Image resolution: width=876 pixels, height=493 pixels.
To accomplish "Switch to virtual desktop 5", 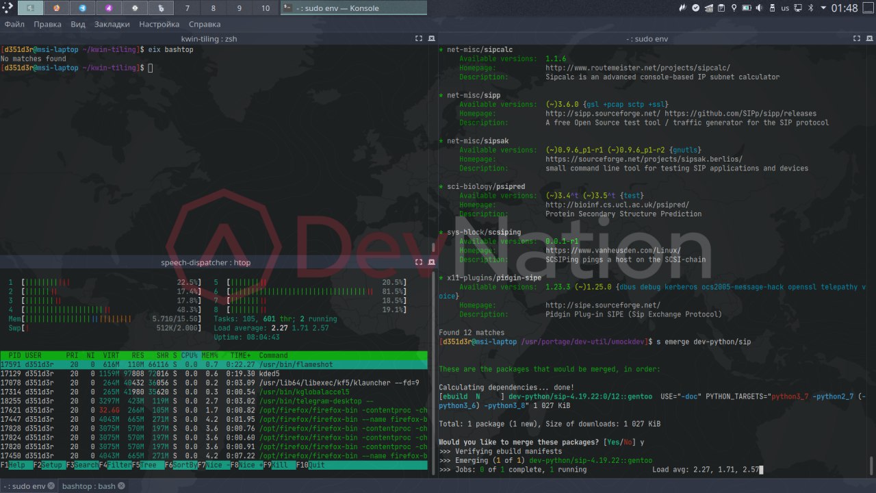I will click(x=135, y=8).
